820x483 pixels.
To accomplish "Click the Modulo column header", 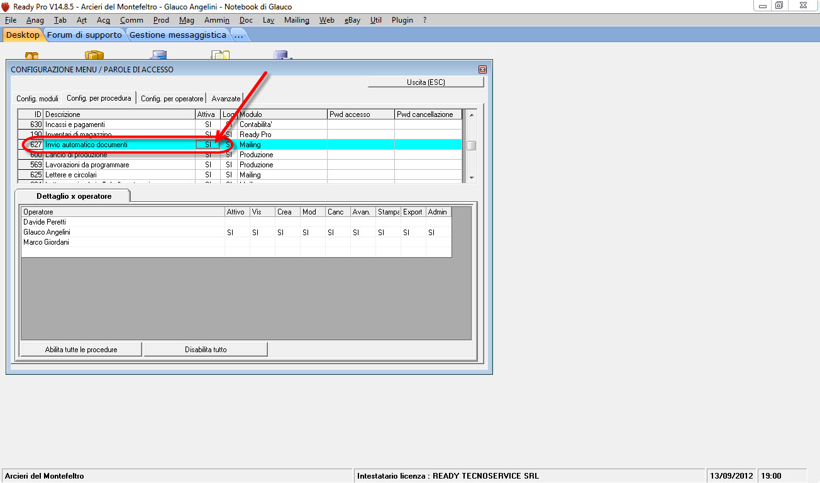I will pyautogui.click(x=282, y=114).
